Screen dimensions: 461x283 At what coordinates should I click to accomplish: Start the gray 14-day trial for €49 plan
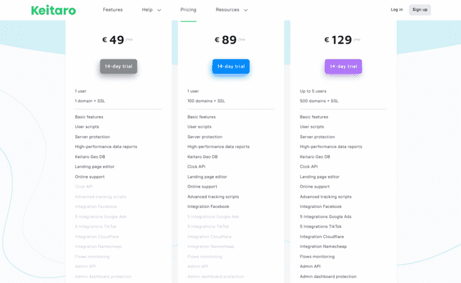119,66
